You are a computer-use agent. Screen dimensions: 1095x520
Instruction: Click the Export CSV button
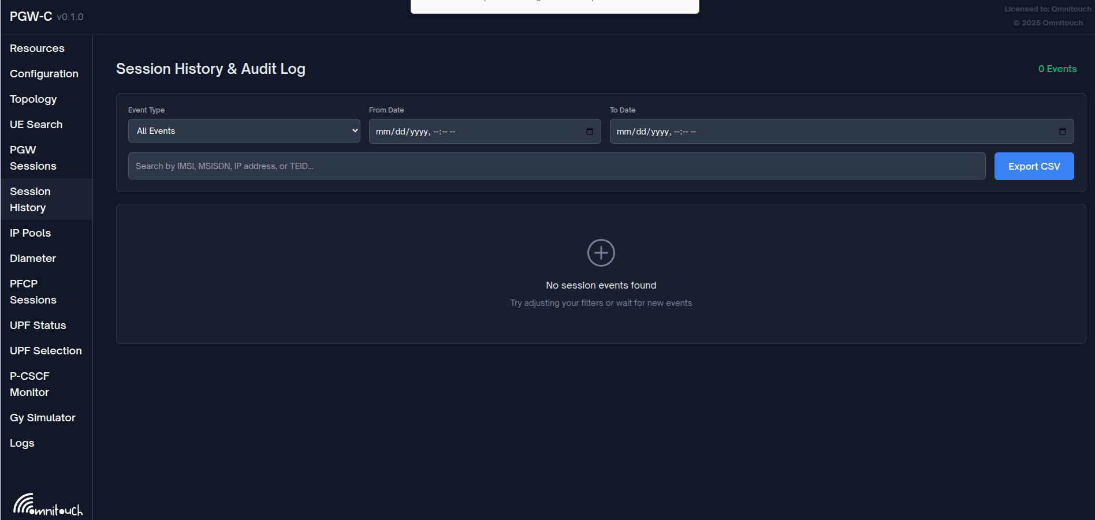pos(1034,166)
